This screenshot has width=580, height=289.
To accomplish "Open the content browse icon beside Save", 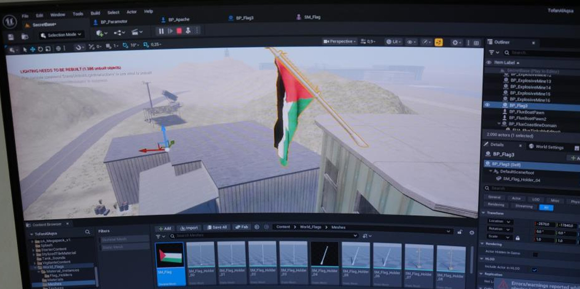I will click(25, 36).
